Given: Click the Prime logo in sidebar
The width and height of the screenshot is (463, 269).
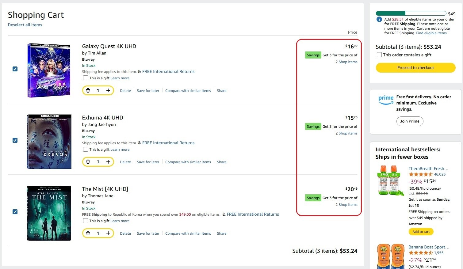Looking at the screenshot, I should tap(386, 100).
